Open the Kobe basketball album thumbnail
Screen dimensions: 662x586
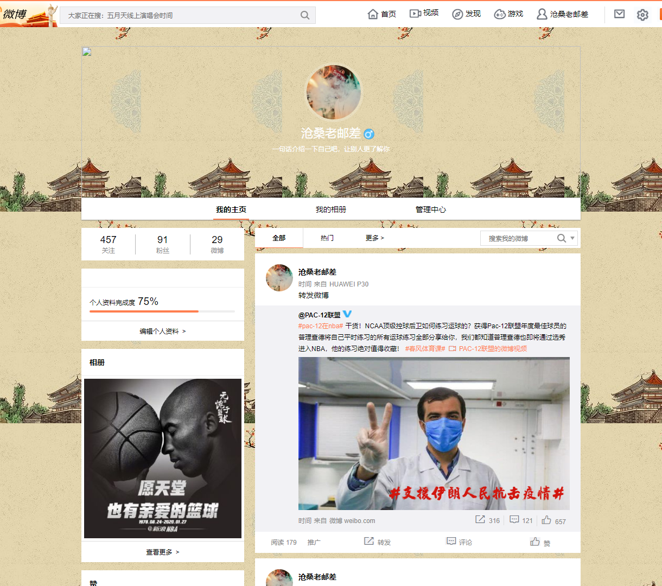tap(163, 458)
